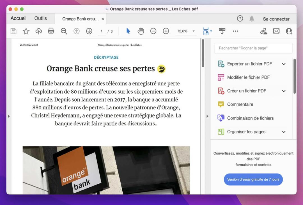Open more tools ellipsis

(236, 31)
